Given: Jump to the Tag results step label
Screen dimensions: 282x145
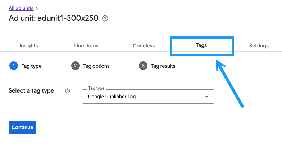Looking at the screenshot, I should 163,66.
